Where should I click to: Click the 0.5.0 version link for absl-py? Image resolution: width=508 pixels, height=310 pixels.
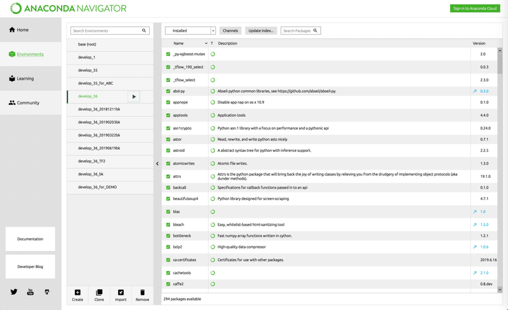[485, 91]
